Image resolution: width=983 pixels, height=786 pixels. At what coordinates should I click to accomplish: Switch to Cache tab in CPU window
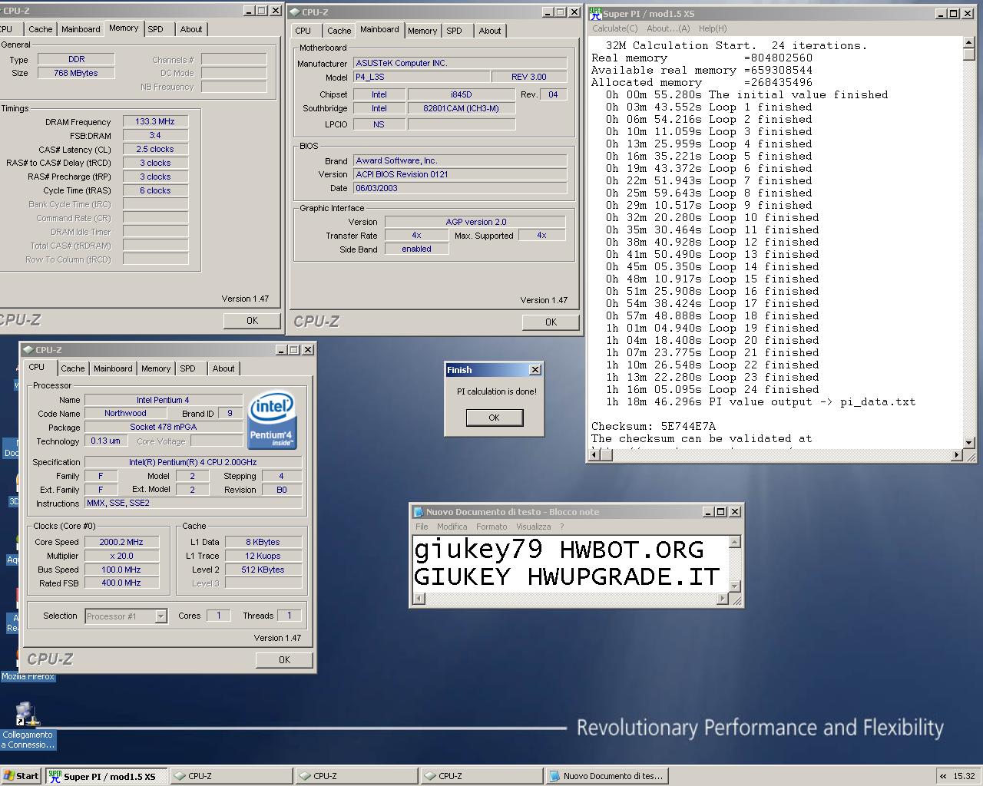pyautogui.click(x=73, y=368)
